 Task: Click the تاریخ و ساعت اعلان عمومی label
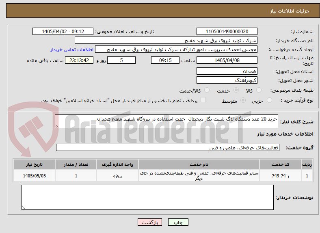click(125, 32)
